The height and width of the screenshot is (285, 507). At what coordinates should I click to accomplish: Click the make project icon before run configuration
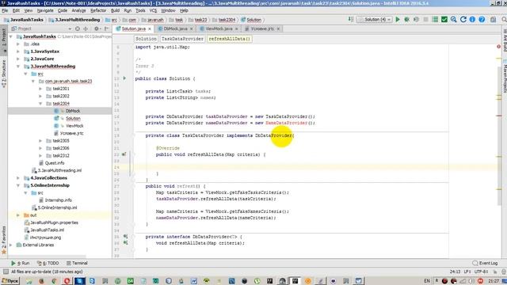pos(351,20)
